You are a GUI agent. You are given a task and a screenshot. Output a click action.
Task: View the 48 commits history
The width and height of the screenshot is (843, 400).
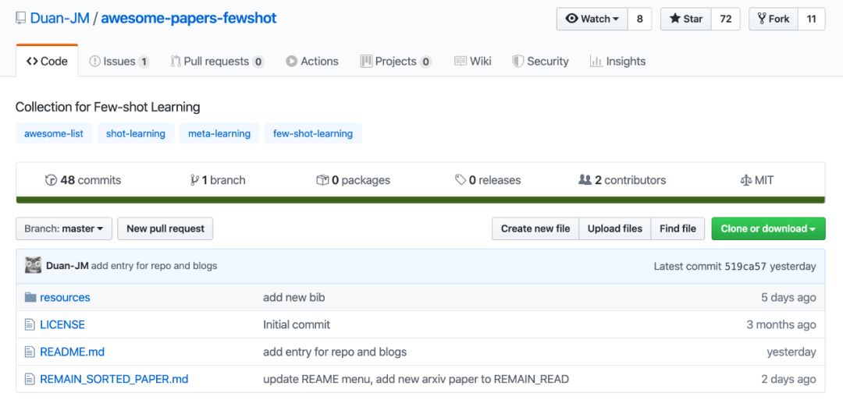[84, 180]
